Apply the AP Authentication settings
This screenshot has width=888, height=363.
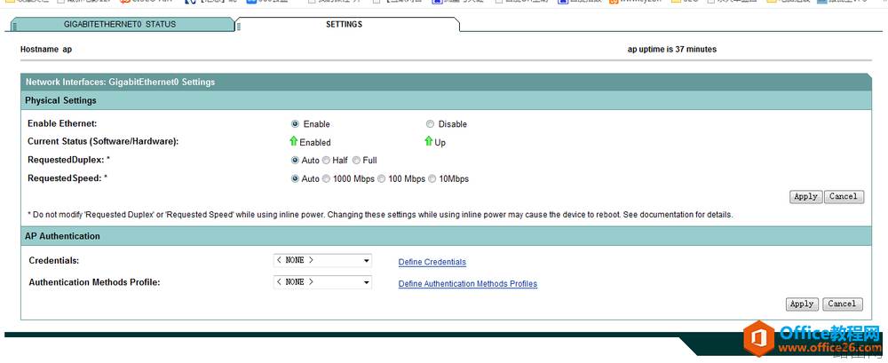pos(802,304)
